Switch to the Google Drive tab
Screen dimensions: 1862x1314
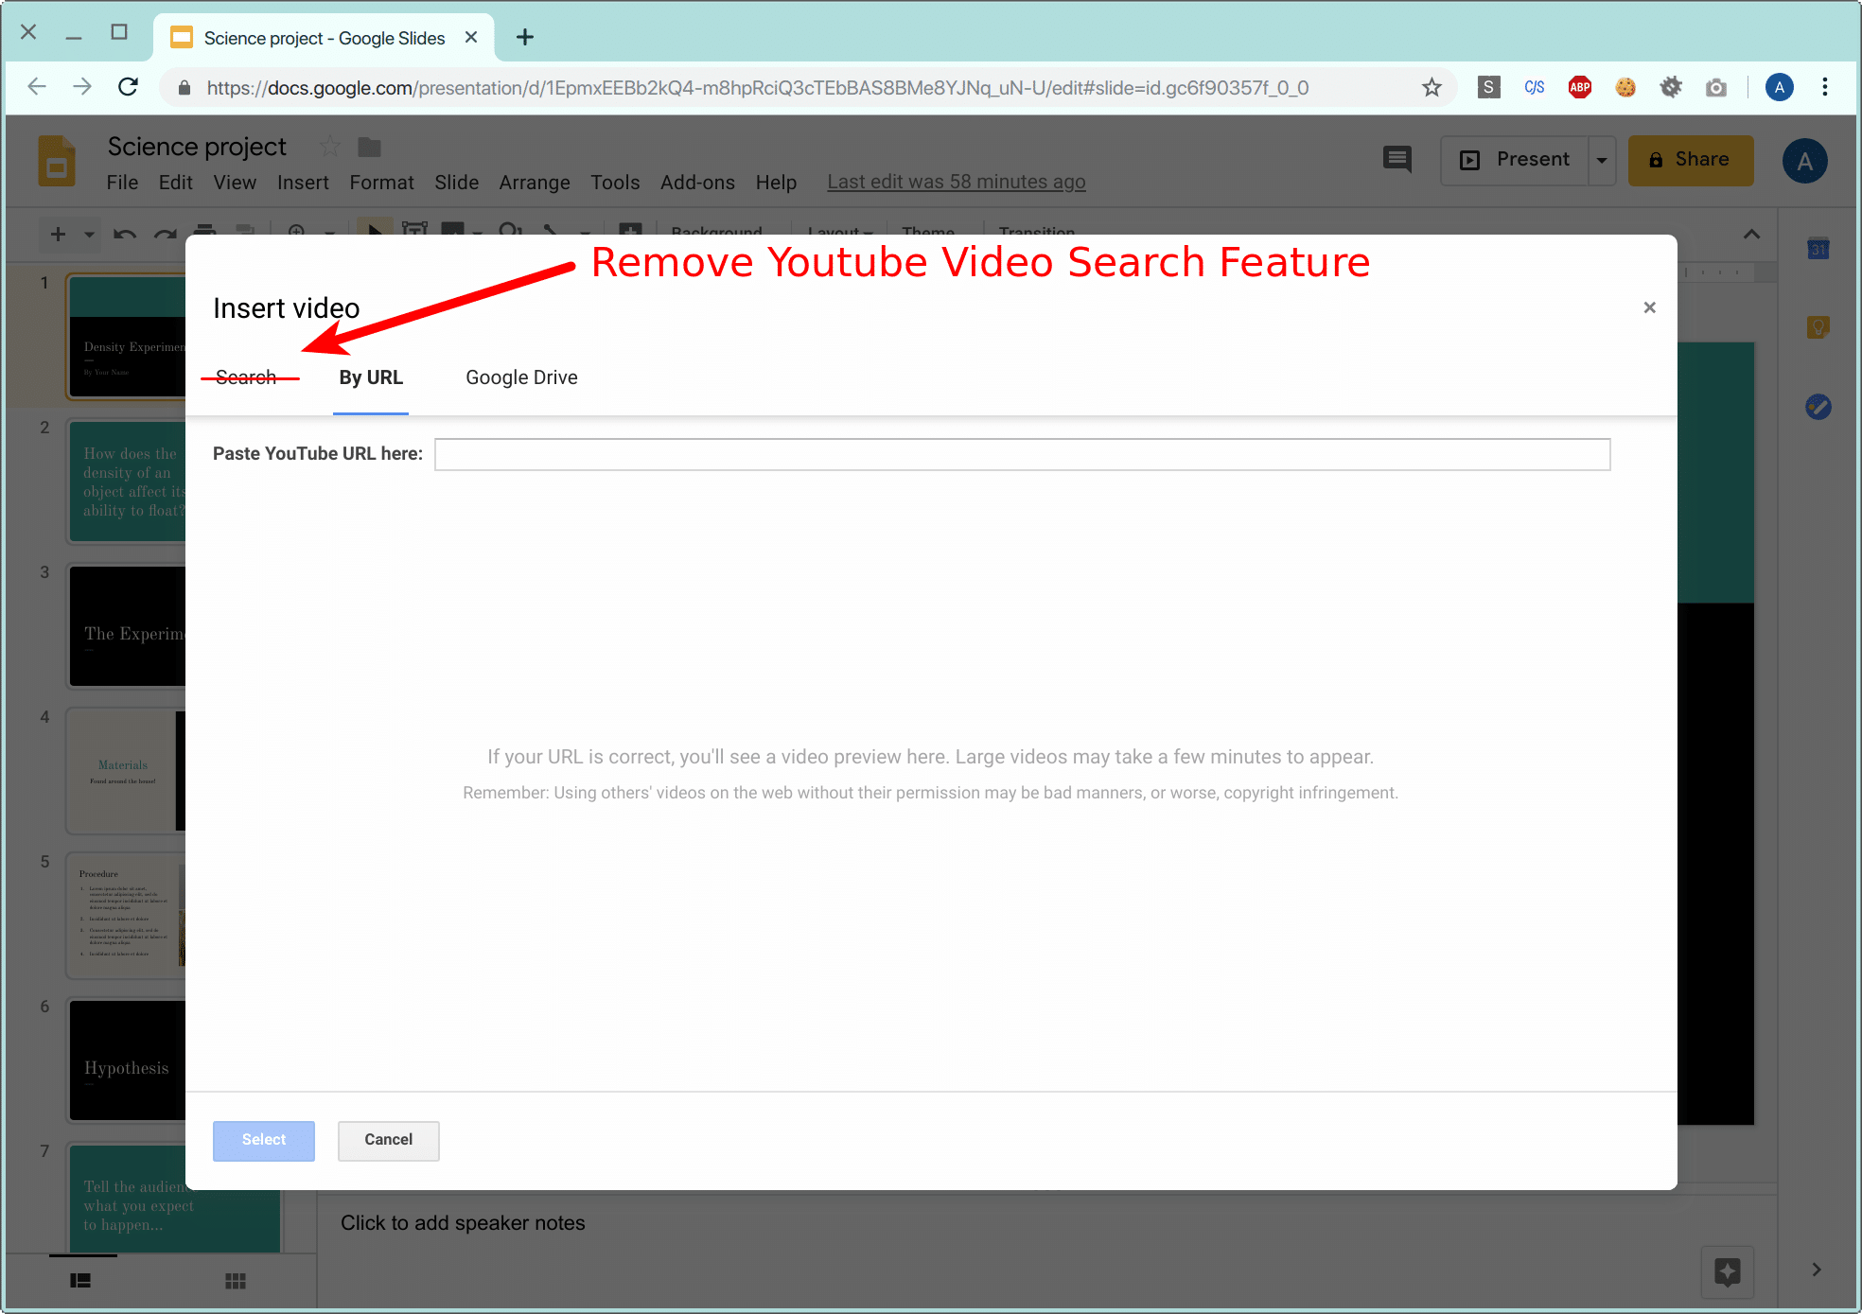[x=521, y=377]
